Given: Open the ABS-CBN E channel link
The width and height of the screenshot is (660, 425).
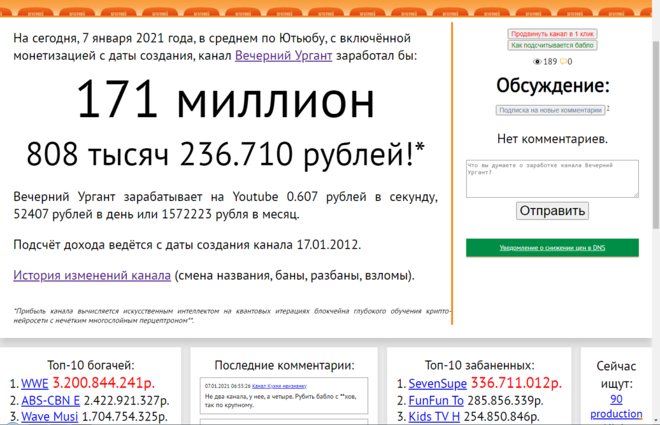Looking at the screenshot, I should (x=50, y=401).
